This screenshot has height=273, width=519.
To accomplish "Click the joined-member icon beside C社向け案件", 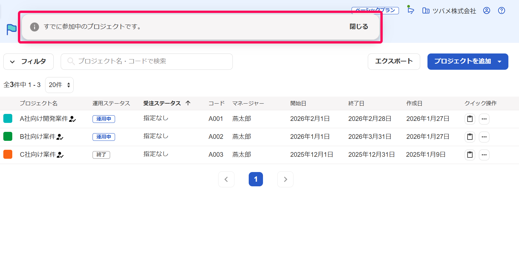I will point(60,155).
